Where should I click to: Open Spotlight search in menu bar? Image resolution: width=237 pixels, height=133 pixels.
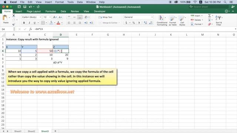coord(225,2)
